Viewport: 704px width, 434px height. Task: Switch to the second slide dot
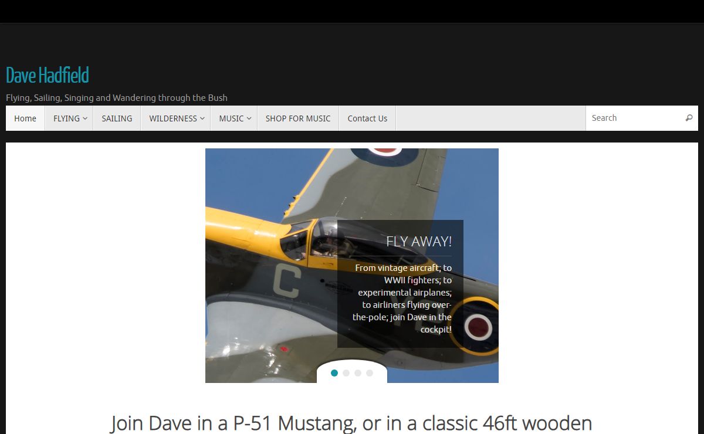click(346, 373)
